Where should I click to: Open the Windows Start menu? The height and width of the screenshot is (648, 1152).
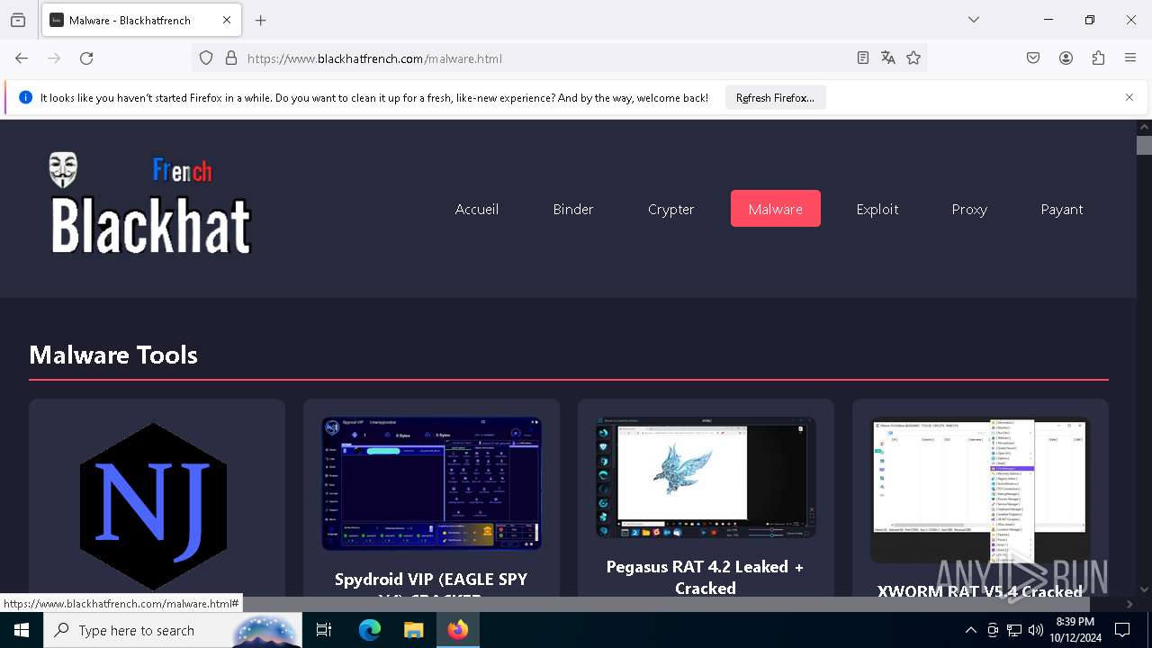click(x=22, y=630)
